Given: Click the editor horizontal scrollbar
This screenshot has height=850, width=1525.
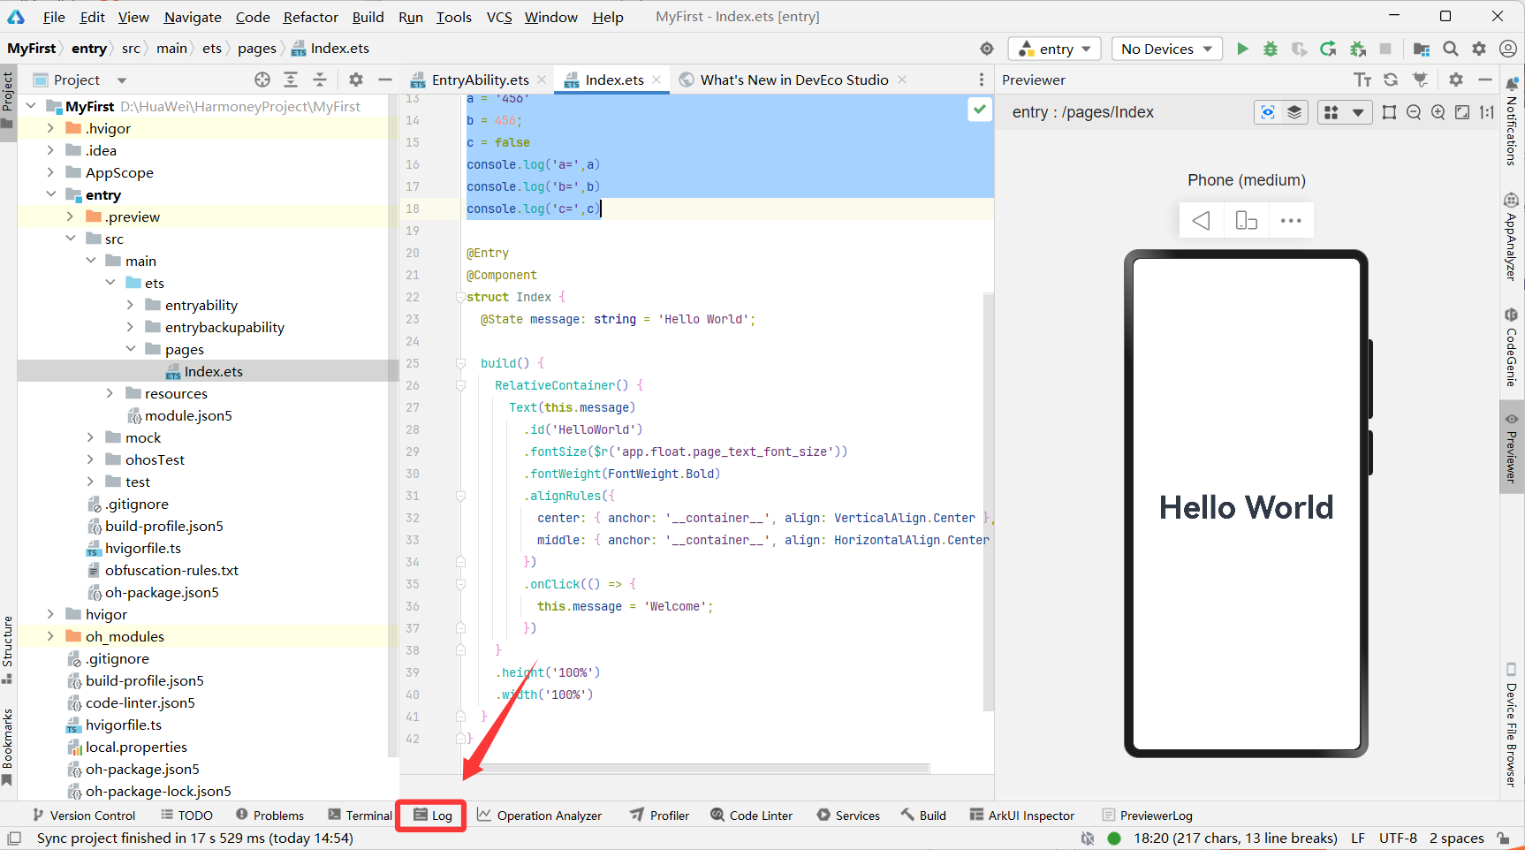Looking at the screenshot, I should tap(698, 768).
